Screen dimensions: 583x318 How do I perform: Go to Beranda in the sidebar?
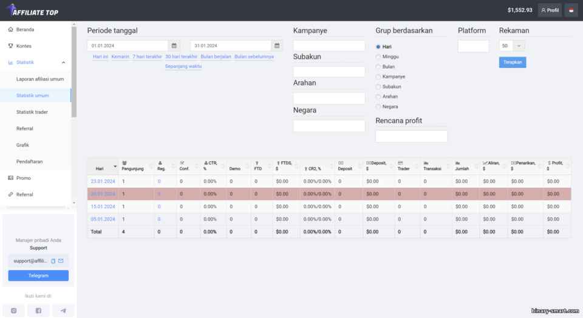point(25,29)
